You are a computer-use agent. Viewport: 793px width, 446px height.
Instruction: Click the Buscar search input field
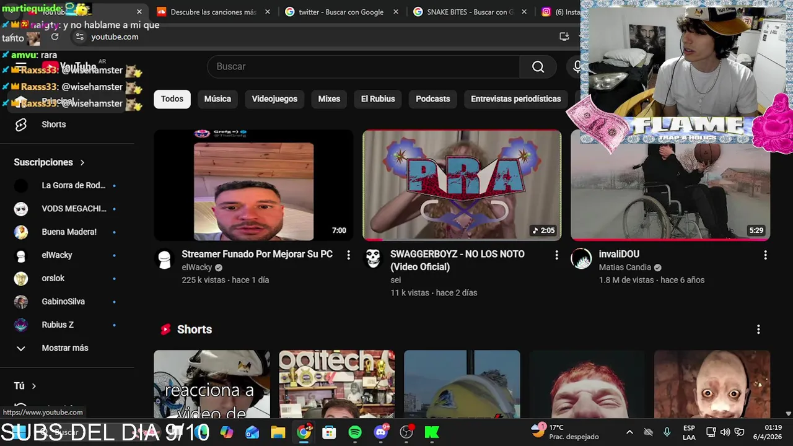pyautogui.click(x=364, y=67)
